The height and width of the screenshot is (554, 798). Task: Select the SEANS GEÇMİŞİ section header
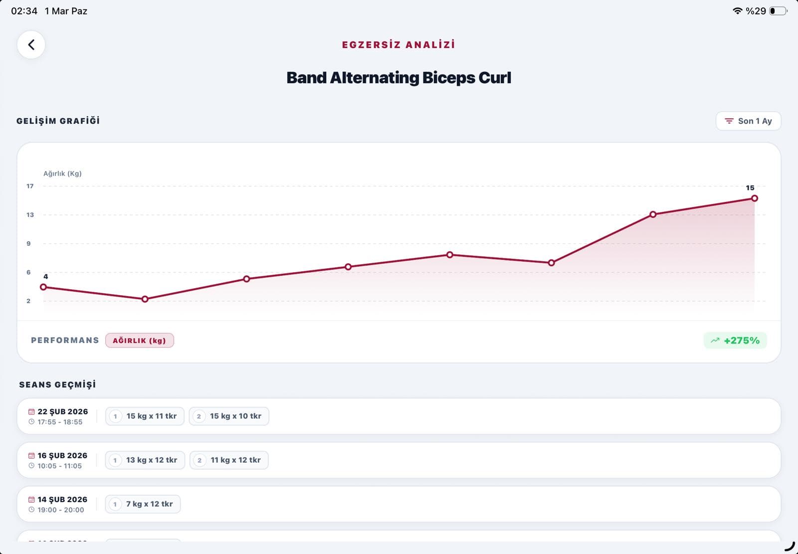57,384
